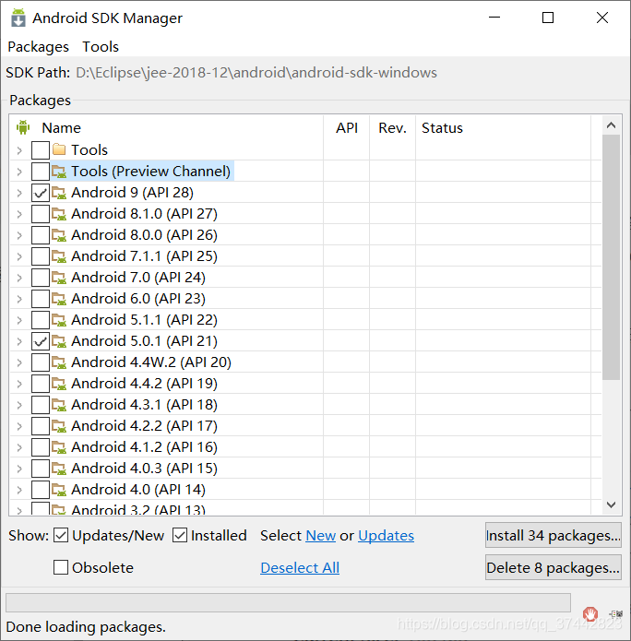The image size is (631, 641).
Task: Click the Android 4.0 (API 14) package icon
Action: coord(59,490)
